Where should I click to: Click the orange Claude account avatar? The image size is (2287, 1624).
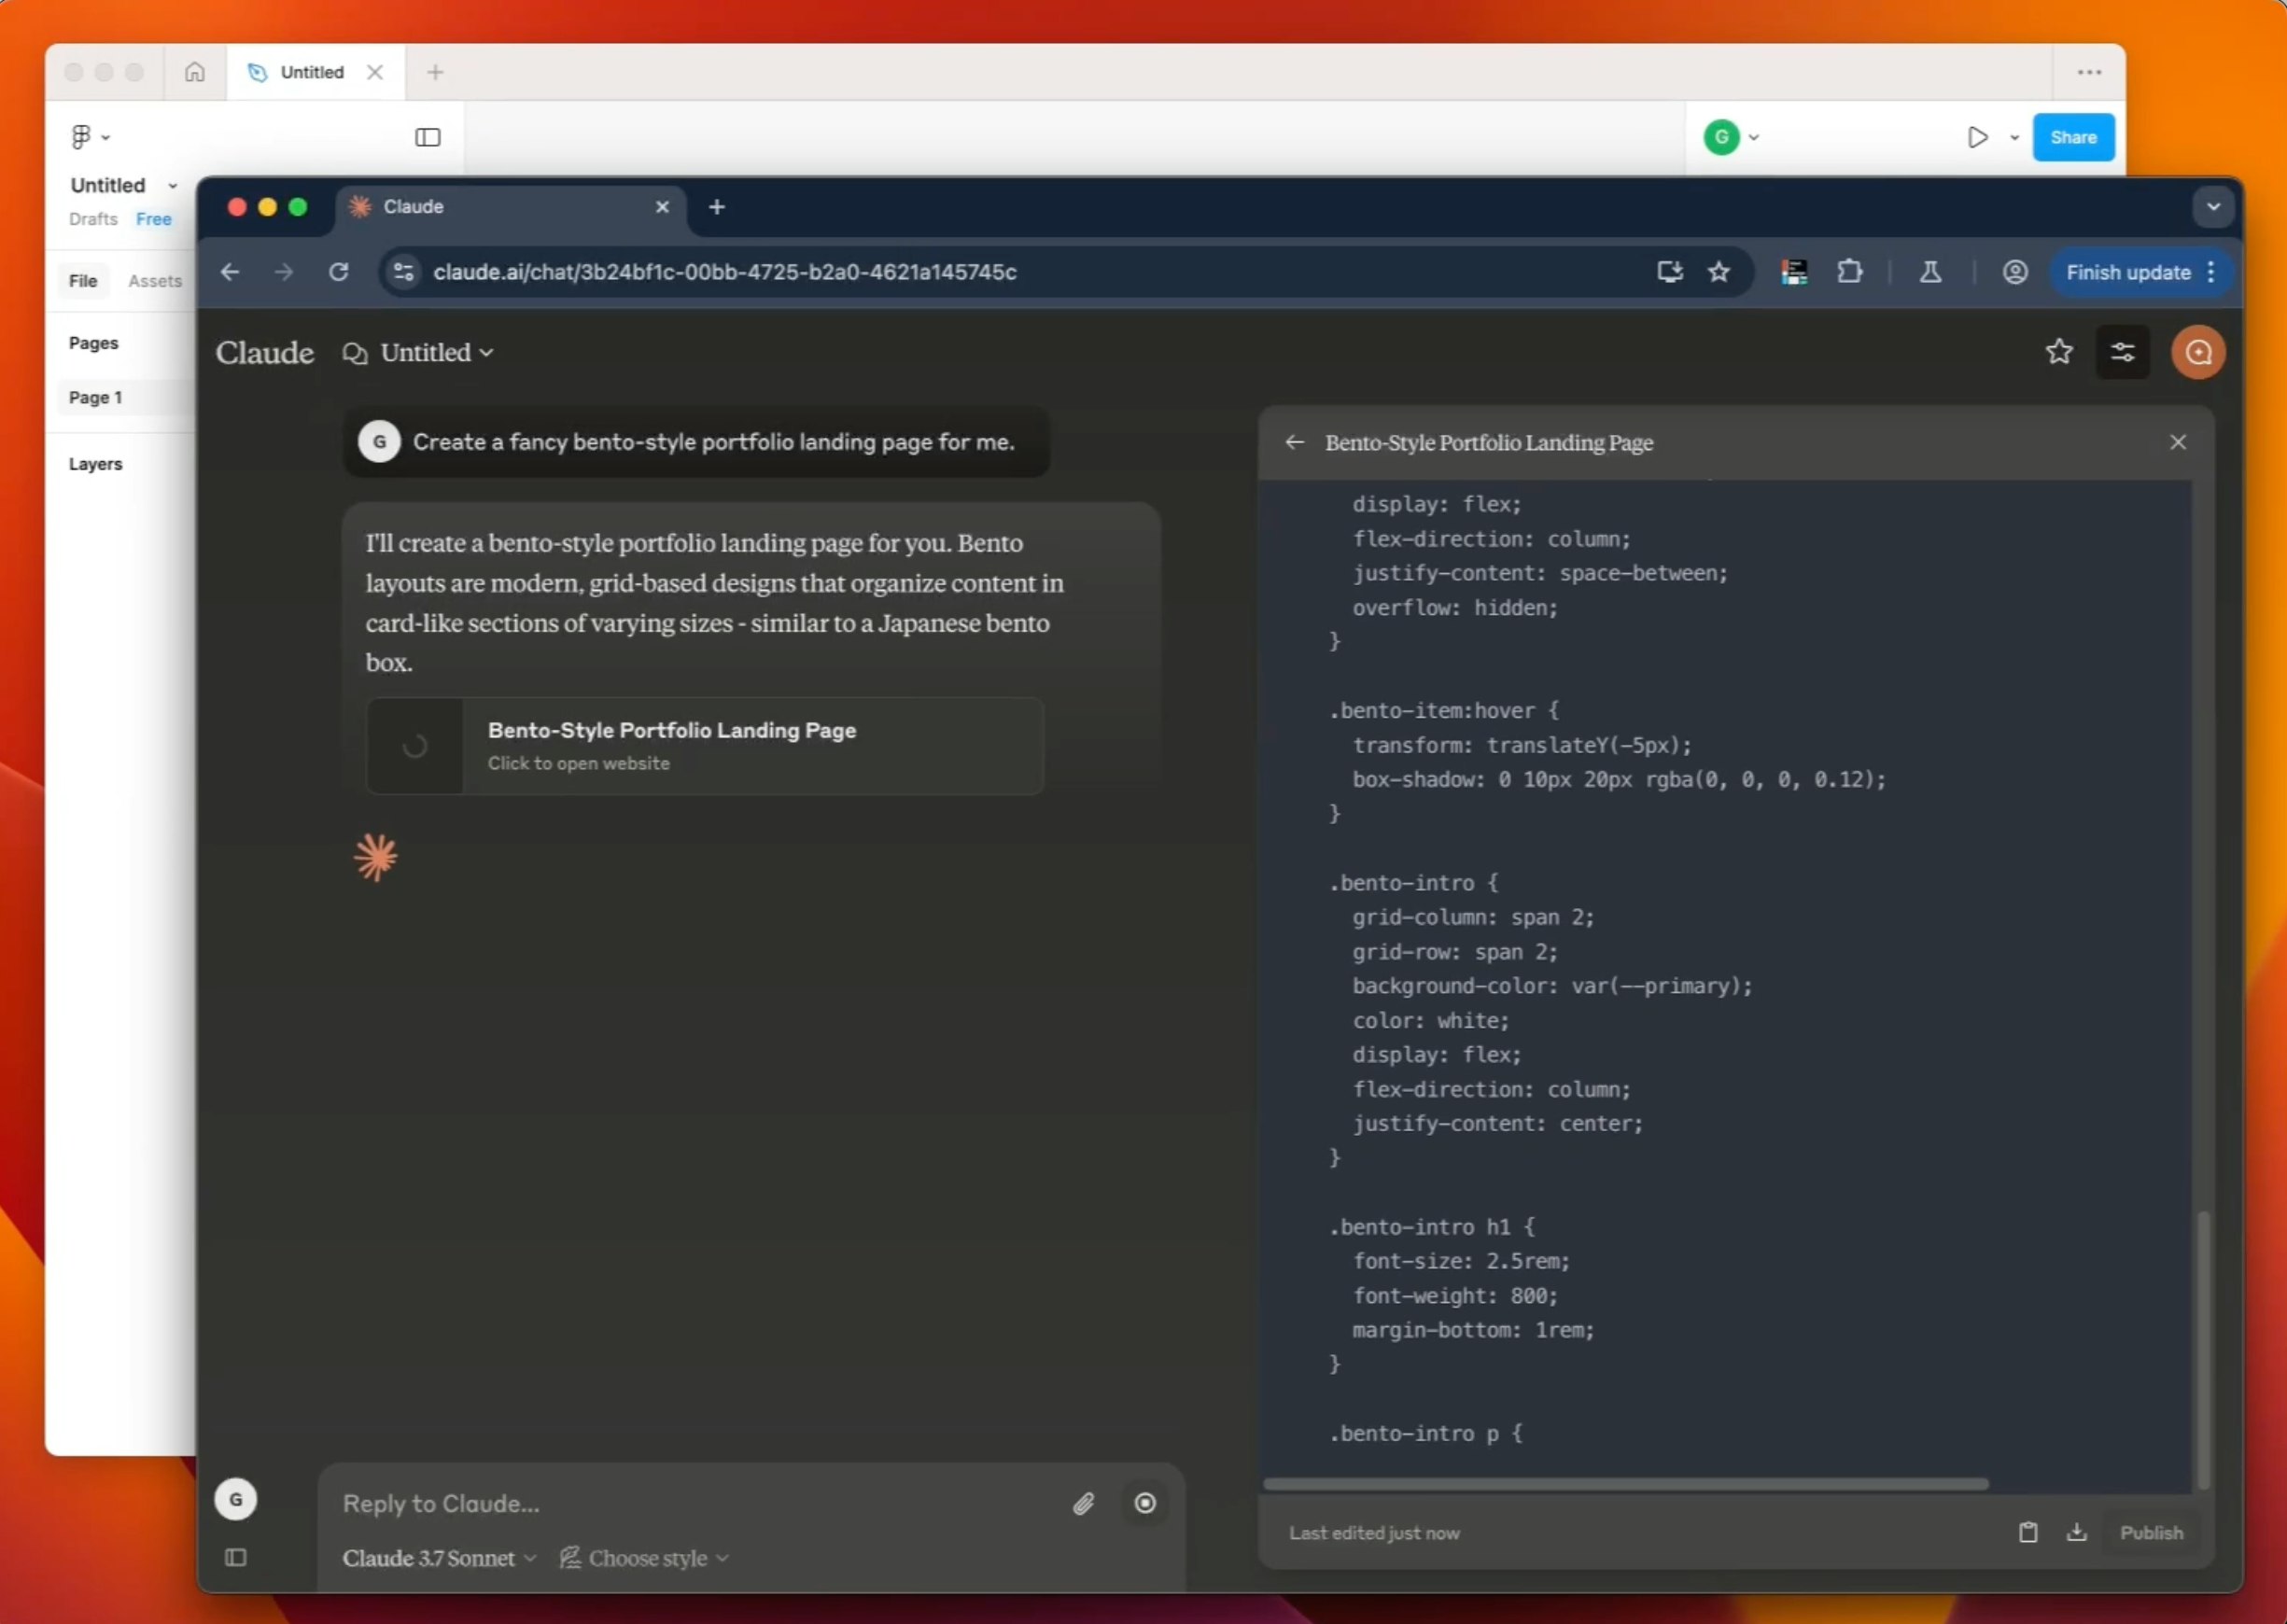[2197, 352]
